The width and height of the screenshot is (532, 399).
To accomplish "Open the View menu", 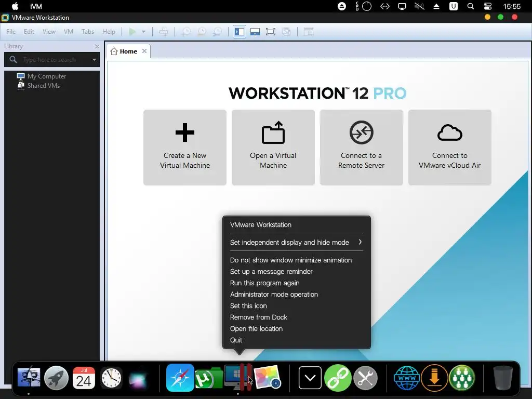I will (49, 32).
